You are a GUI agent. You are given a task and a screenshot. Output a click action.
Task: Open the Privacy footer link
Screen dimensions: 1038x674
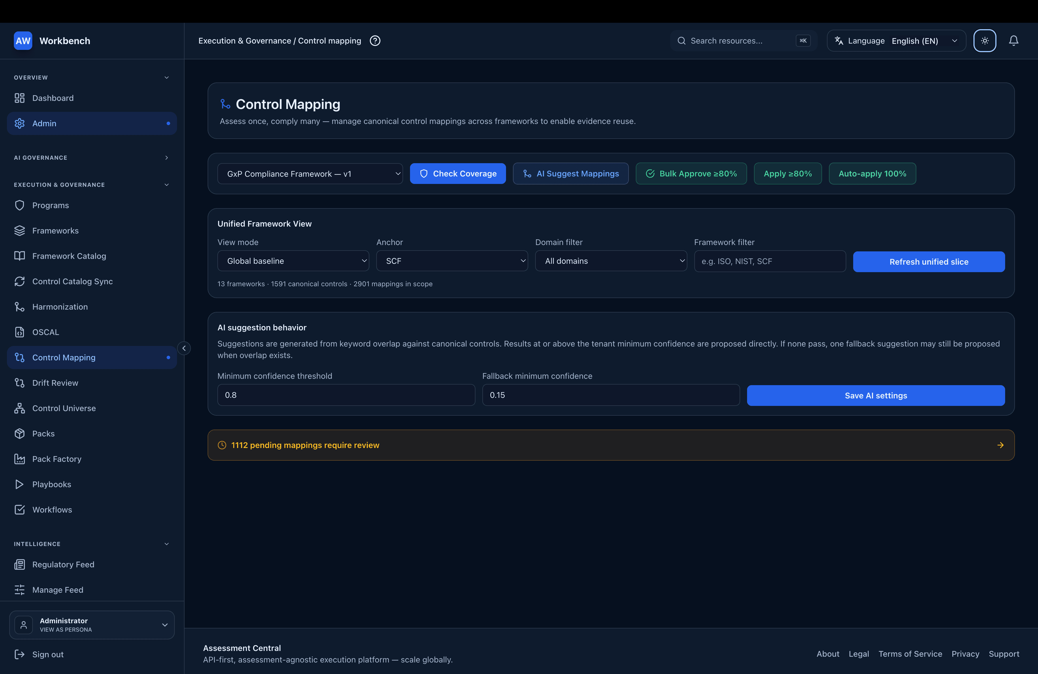coord(965,654)
